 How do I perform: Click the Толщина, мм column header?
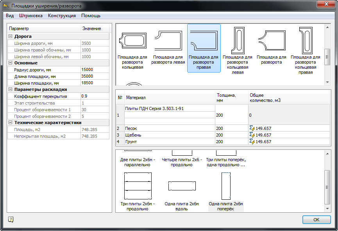click(232, 98)
